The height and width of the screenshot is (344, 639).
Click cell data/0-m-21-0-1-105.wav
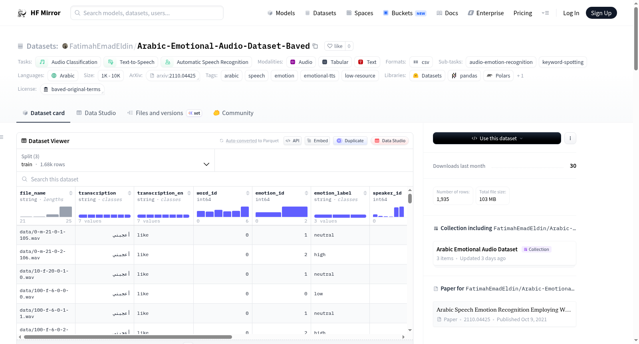pyautogui.click(x=46, y=235)
